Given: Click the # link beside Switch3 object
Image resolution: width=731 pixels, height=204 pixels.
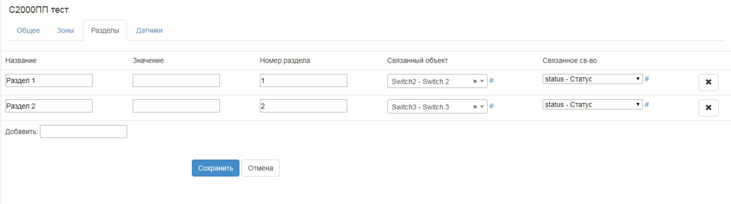Looking at the screenshot, I should pos(492,106).
